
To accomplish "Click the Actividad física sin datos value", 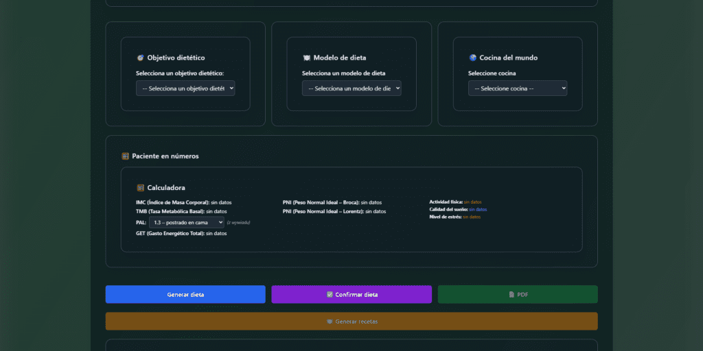I will pos(472,202).
